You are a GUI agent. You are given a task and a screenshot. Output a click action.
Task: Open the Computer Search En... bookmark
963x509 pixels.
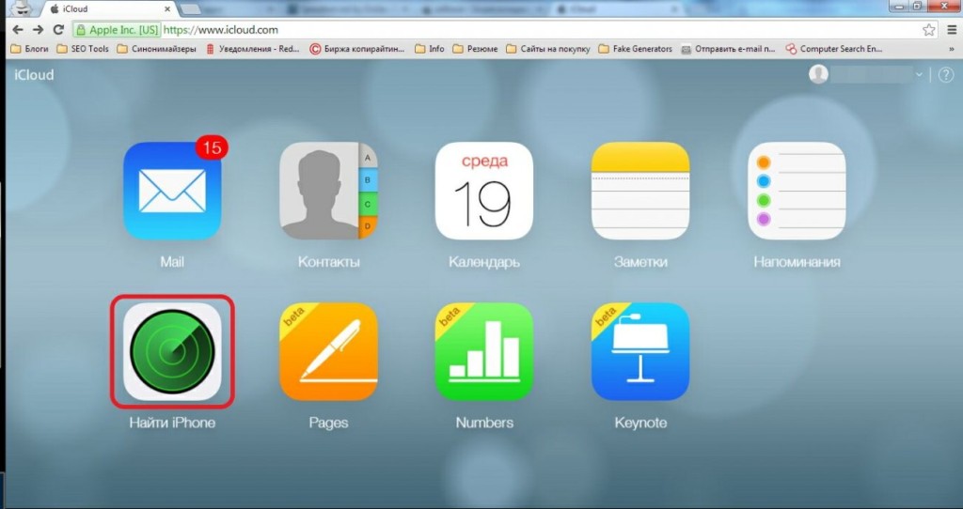coord(834,49)
